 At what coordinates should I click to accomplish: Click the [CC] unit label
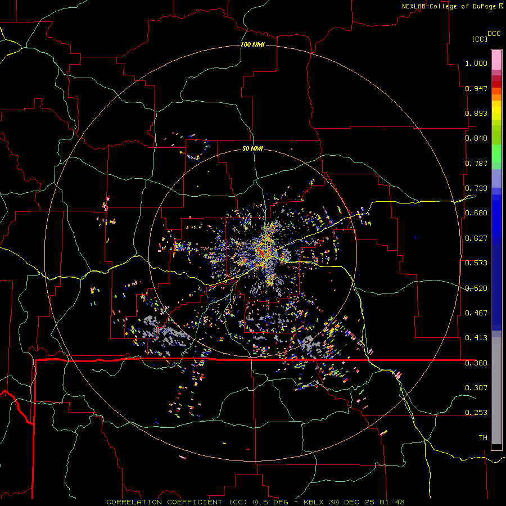click(x=480, y=39)
